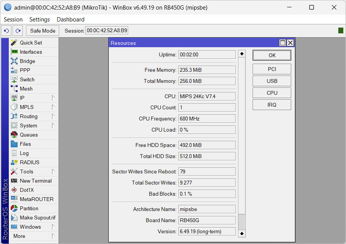Click the RADIUS icon
Viewport: 346px width, 244px height.
pyautogui.click(x=14, y=162)
